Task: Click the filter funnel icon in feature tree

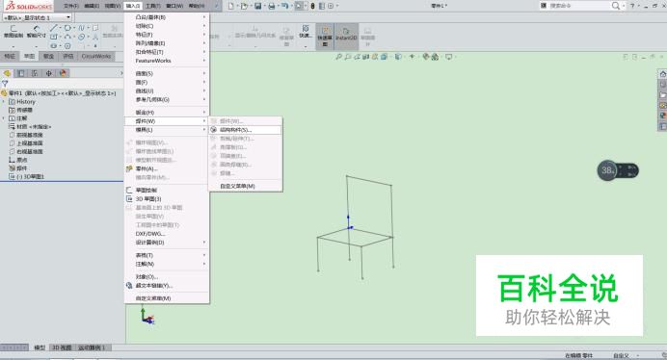Action: pyautogui.click(x=5, y=84)
